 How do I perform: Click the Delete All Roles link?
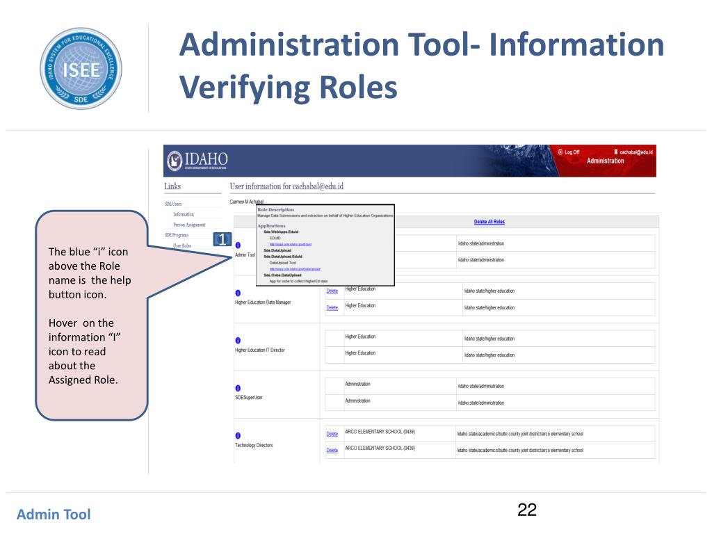click(489, 222)
